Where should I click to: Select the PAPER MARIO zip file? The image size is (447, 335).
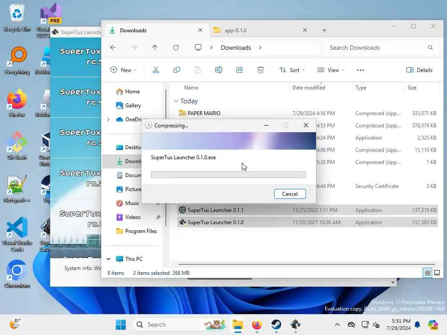pos(307,113)
